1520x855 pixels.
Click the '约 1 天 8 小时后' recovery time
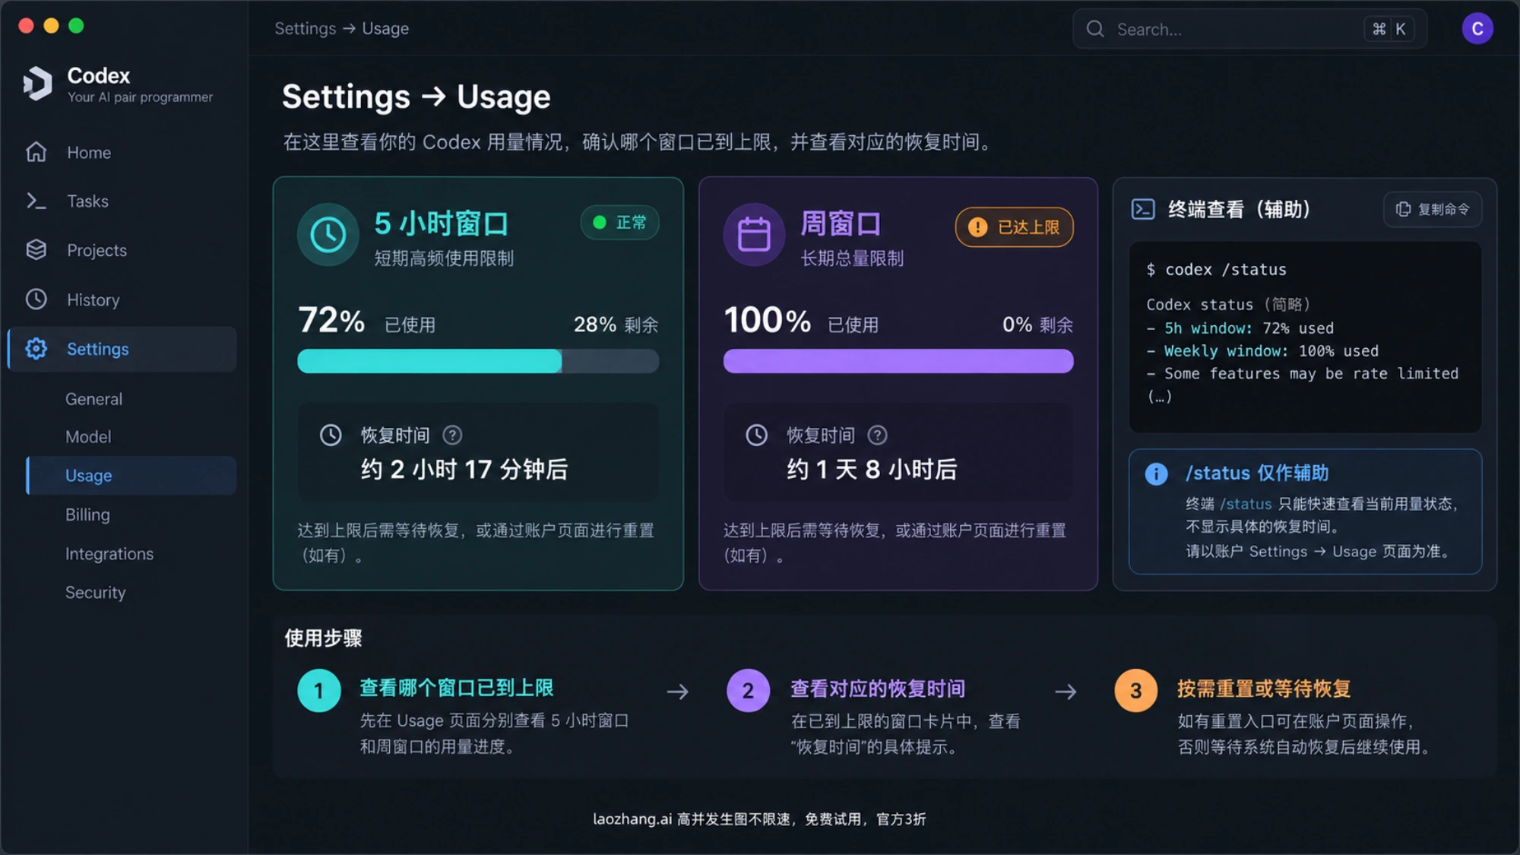pyautogui.click(x=872, y=470)
